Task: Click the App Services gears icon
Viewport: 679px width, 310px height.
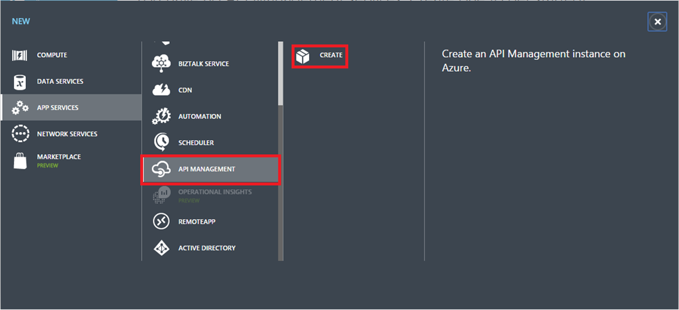Action: pos(20,108)
